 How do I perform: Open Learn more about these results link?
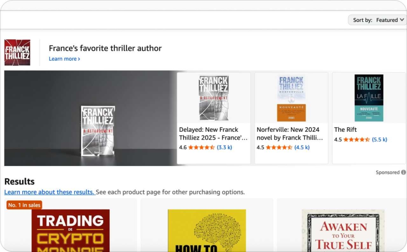49,192
